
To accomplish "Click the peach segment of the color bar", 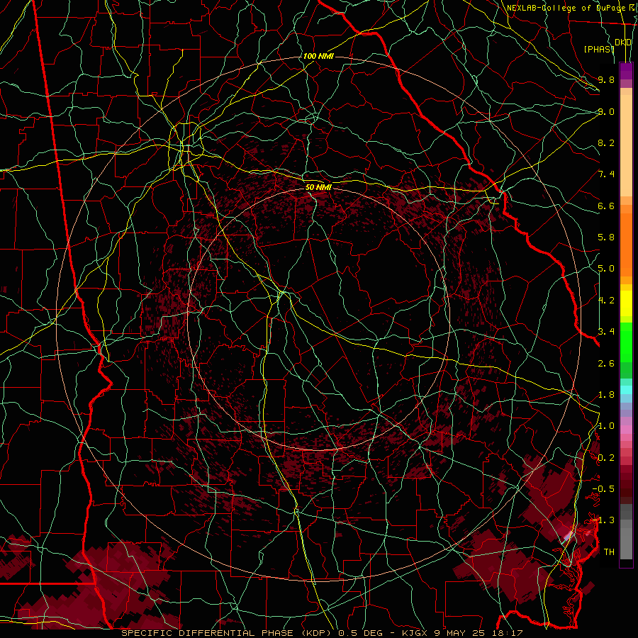I will point(626,145).
